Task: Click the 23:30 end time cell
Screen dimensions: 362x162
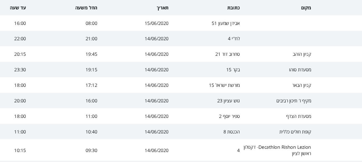Action: [20, 70]
